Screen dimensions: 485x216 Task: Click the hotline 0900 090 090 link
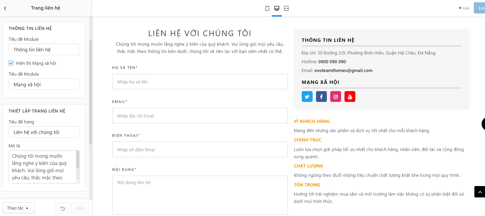[332, 62]
